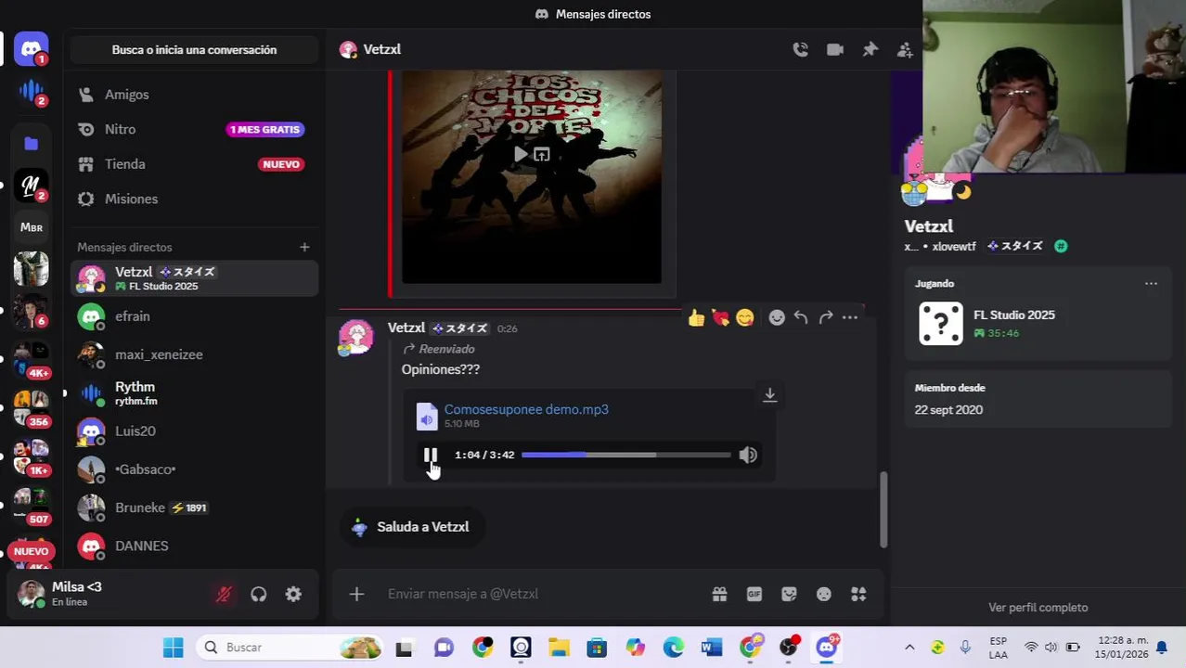Viewport: 1186px width, 668px height.
Task: Open apps launcher in message bar
Action: [858, 594]
